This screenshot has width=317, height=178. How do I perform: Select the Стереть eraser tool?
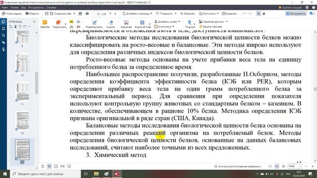[110, 24]
